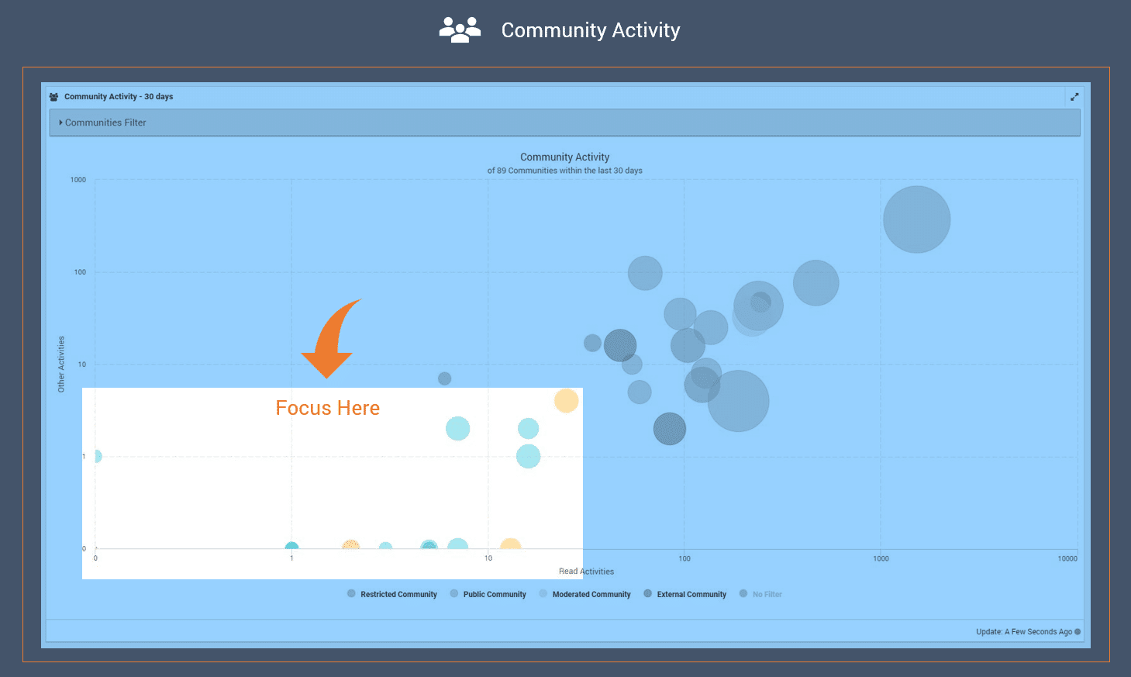Viewport: 1131px width, 677px height.
Task: Select the largest bubble at top right
Action: pyautogui.click(x=916, y=219)
